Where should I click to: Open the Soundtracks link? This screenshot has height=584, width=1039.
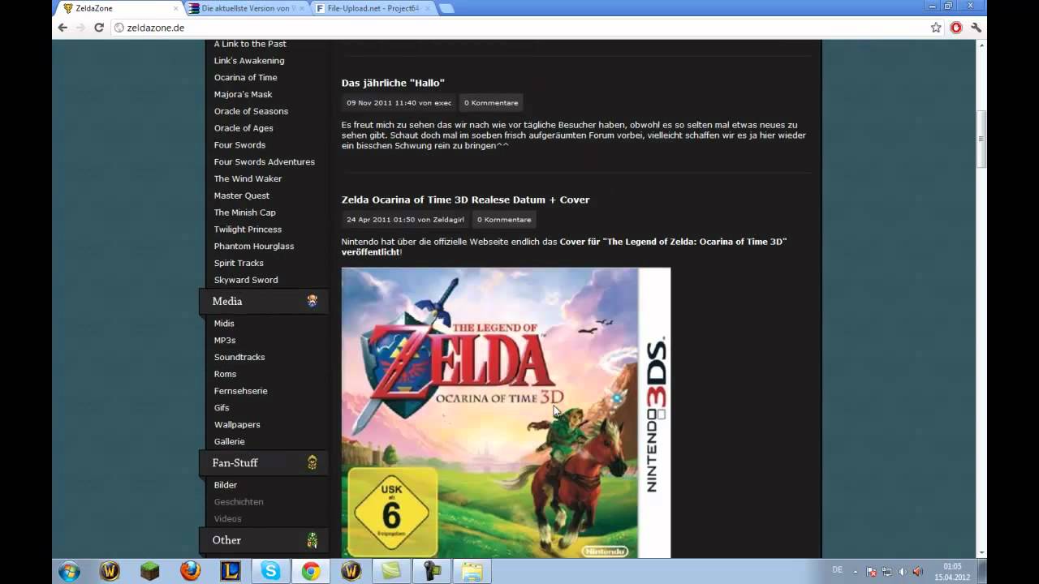[x=239, y=358]
